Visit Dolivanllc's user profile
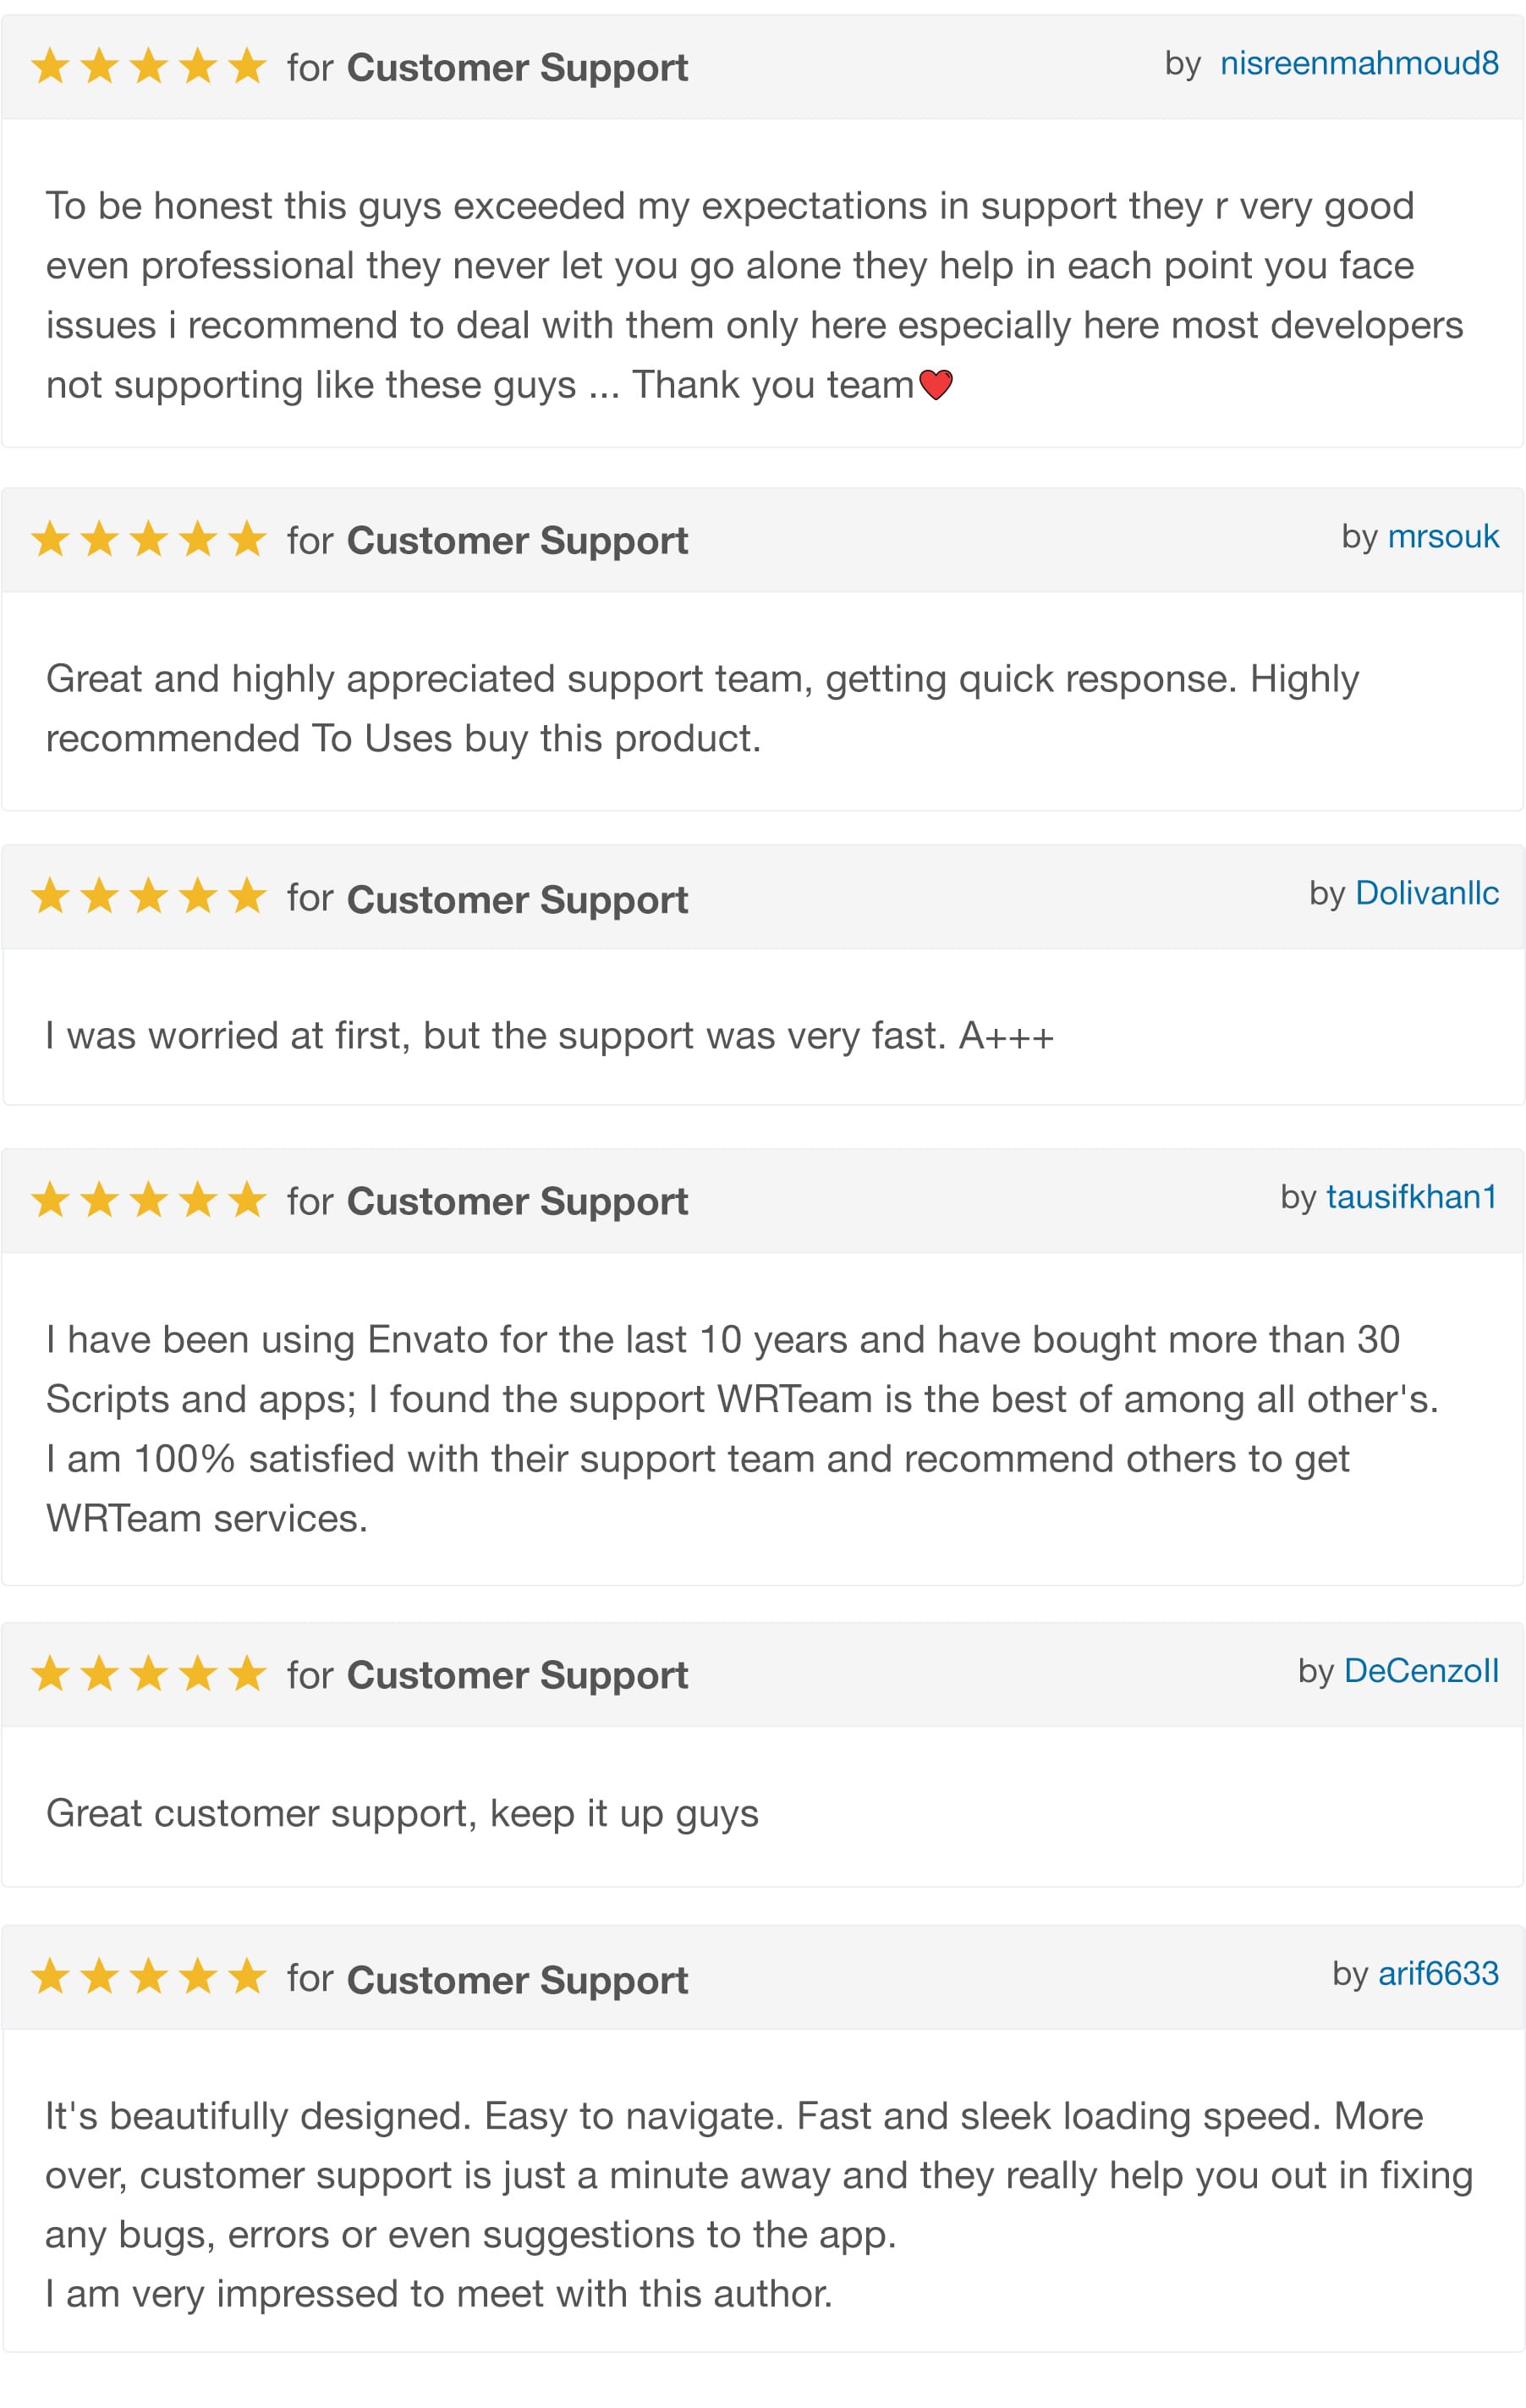1526x2408 pixels. (1426, 893)
